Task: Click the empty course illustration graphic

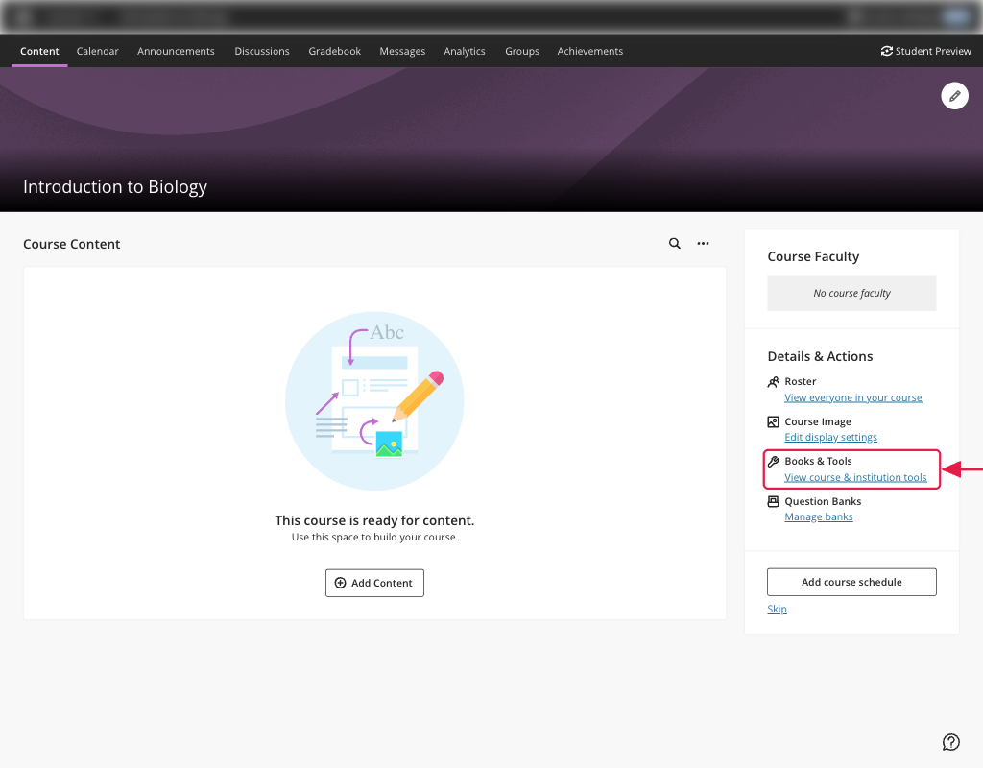Action: [x=375, y=400]
